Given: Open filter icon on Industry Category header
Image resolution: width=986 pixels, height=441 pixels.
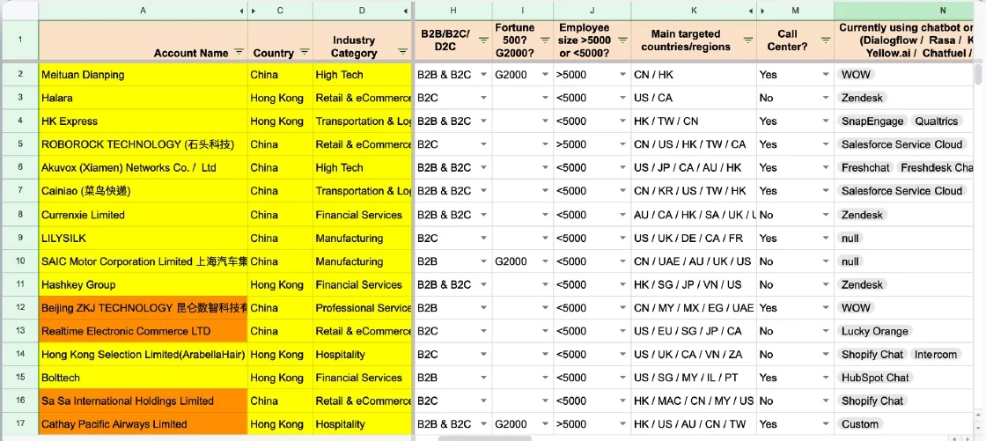Looking at the screenshot, I should pyautogui.click(x=402, y=52).
